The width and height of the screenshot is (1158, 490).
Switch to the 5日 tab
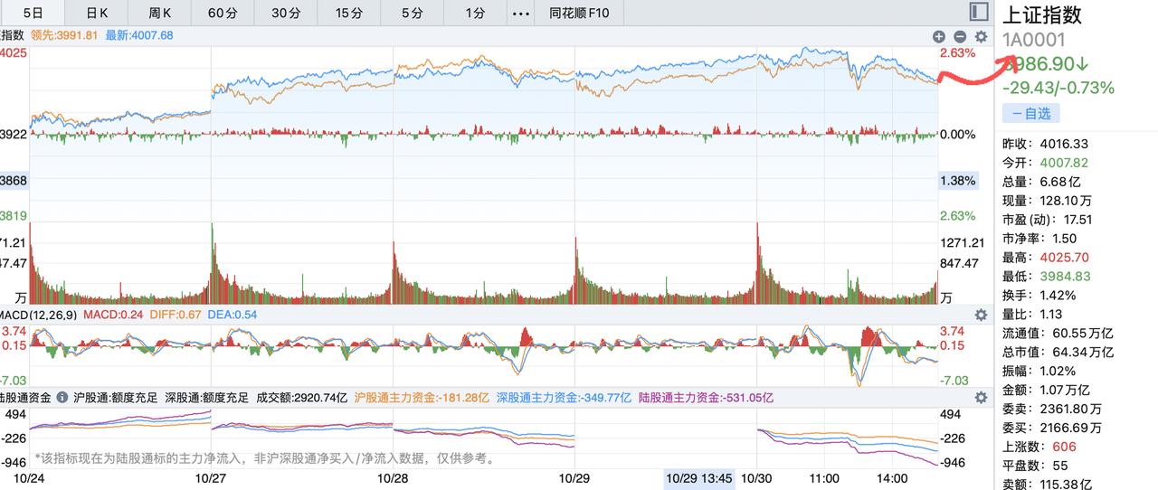[x=33, y=13]
